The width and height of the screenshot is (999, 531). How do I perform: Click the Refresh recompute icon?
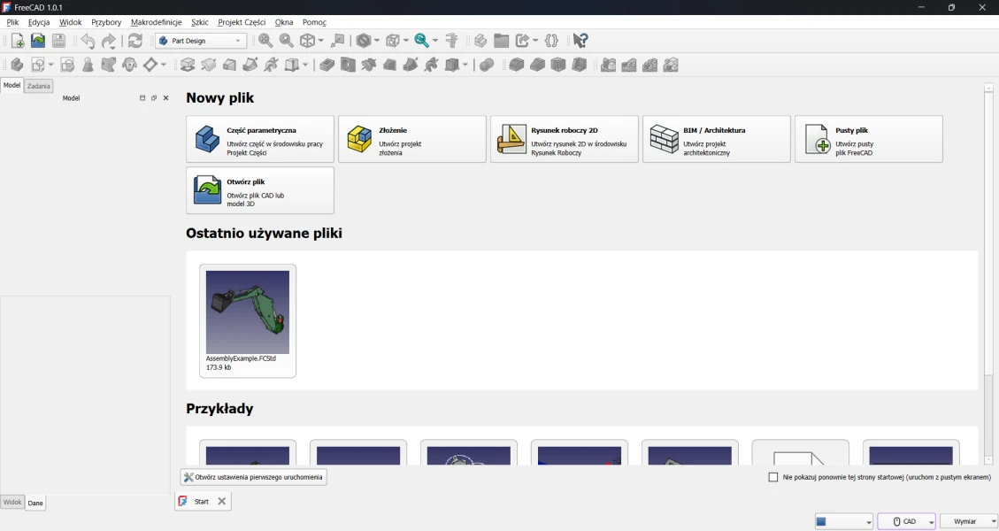[x=135, y=41]
